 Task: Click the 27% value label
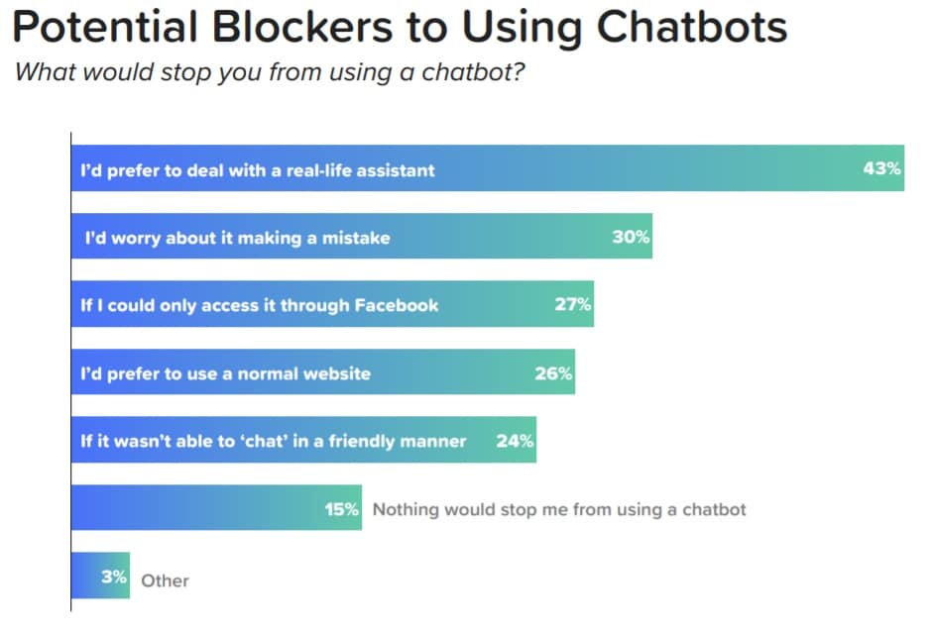572,304
